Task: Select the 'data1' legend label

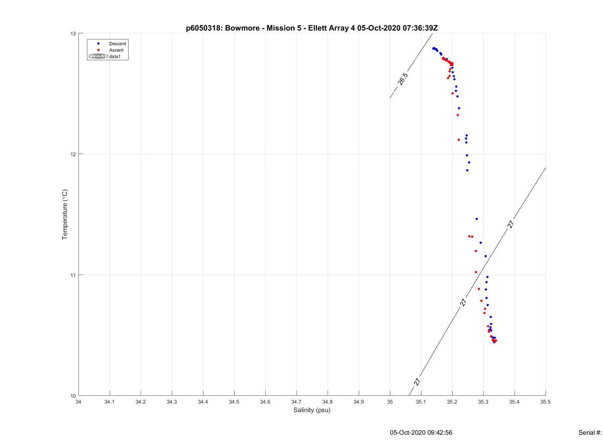Action: [115, 57]
